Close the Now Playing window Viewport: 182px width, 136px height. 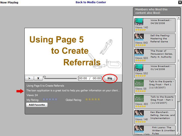click(180, 2)
